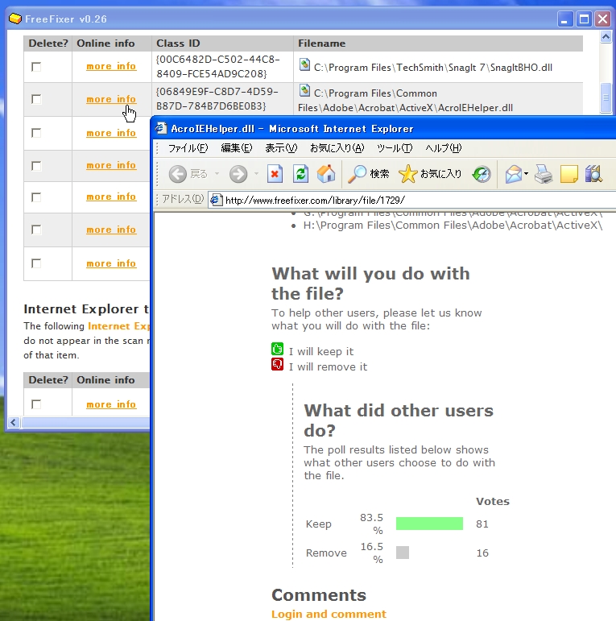Click 'I will remove it' option
The height and width of the screenshot is (621, 616).
[328, 366]
